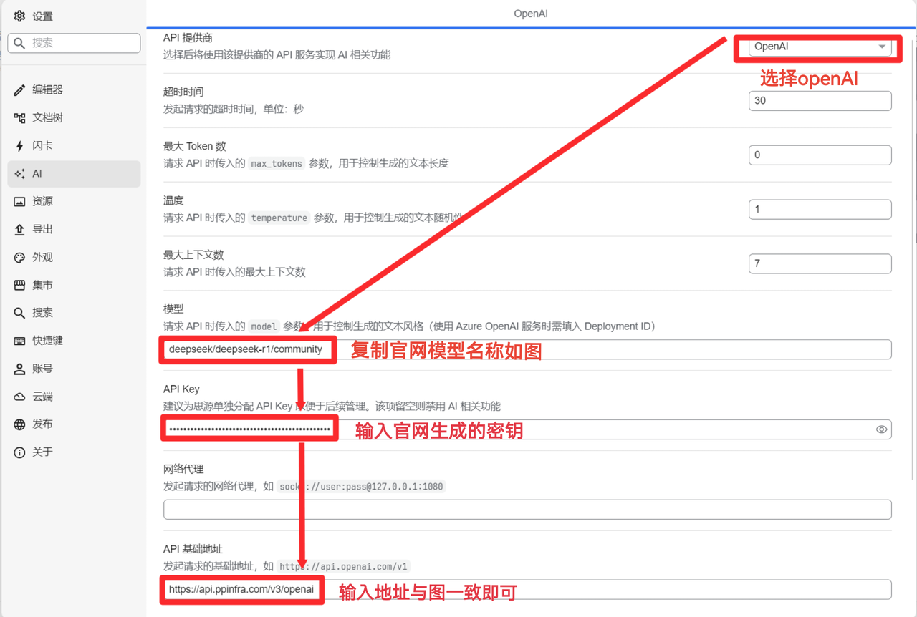Click the image icon next to 资源
This screenshot has height=617, width=917.
point(20,202)
